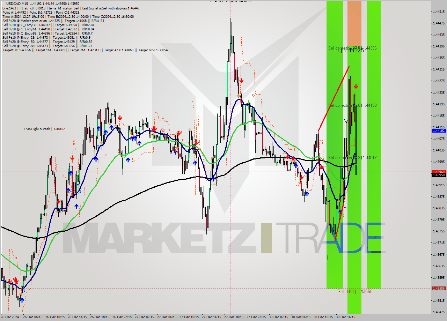Click the '27 Dec 18:15' time axis label
Viewport: 447px width, 321px height.
click(234, 317)
